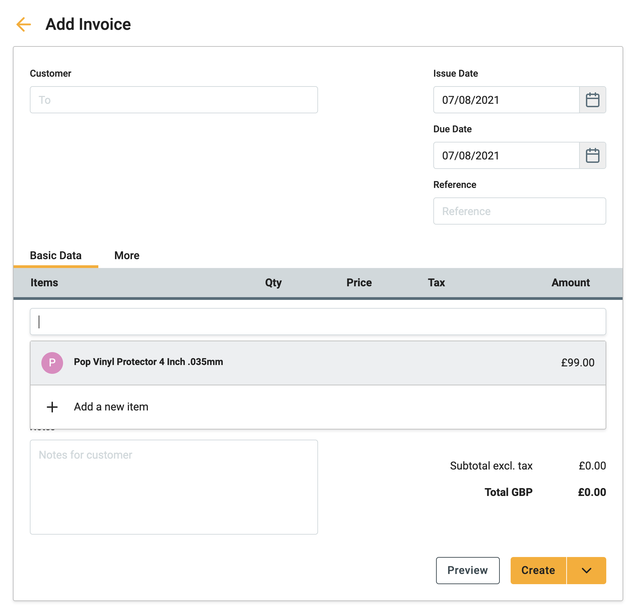
Task: Select the Basic Data tab
Action: pos(56,255)
